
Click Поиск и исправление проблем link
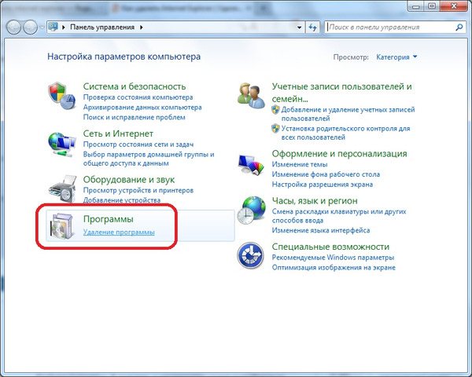click(134, 117)
